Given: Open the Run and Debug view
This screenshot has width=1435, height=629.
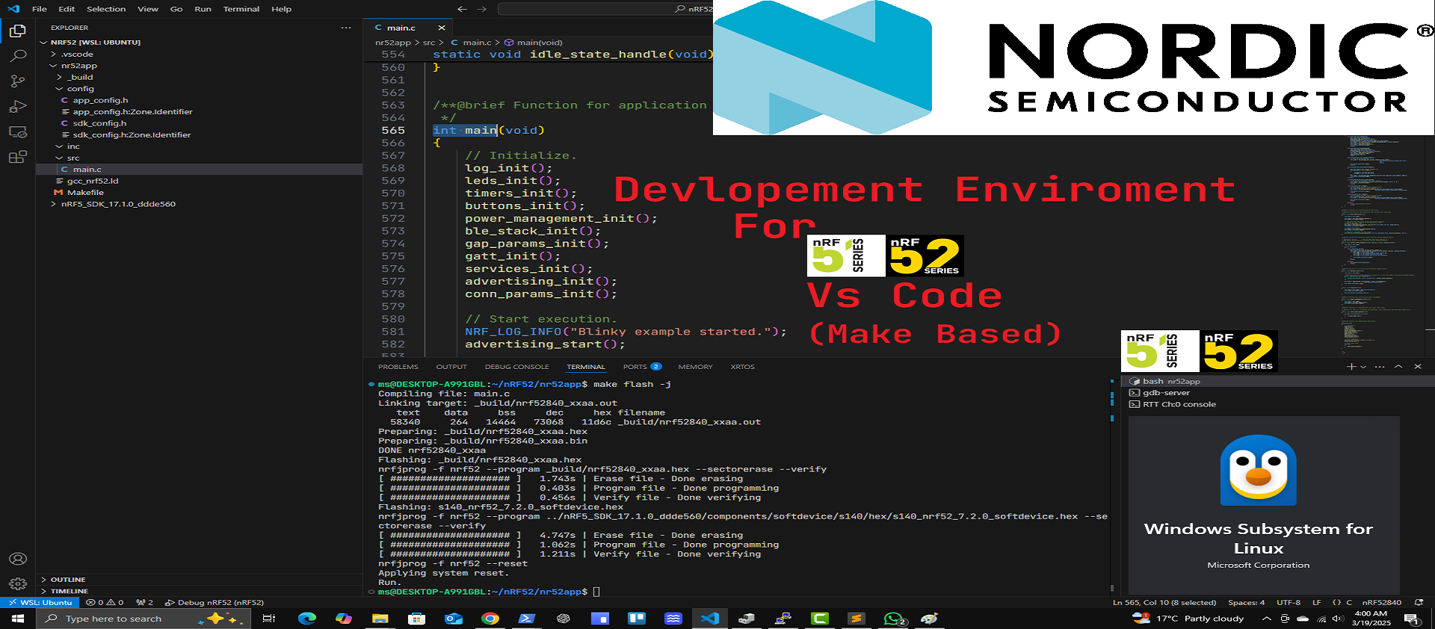Looking at the screenshot, I should (x=17, y=107).
